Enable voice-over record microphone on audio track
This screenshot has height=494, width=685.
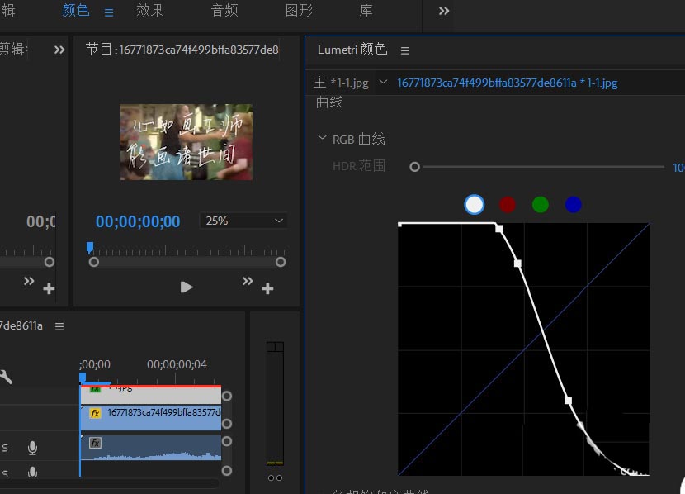coord(32,448)
